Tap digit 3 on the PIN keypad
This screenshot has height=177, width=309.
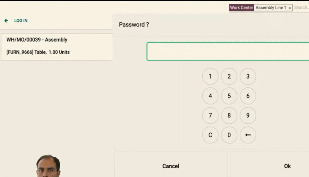pyautogui.click(x=248, y=77)
